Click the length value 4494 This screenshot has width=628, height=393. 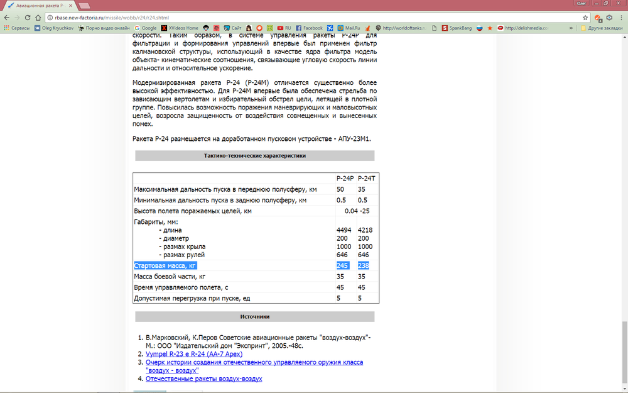[344, 230]
